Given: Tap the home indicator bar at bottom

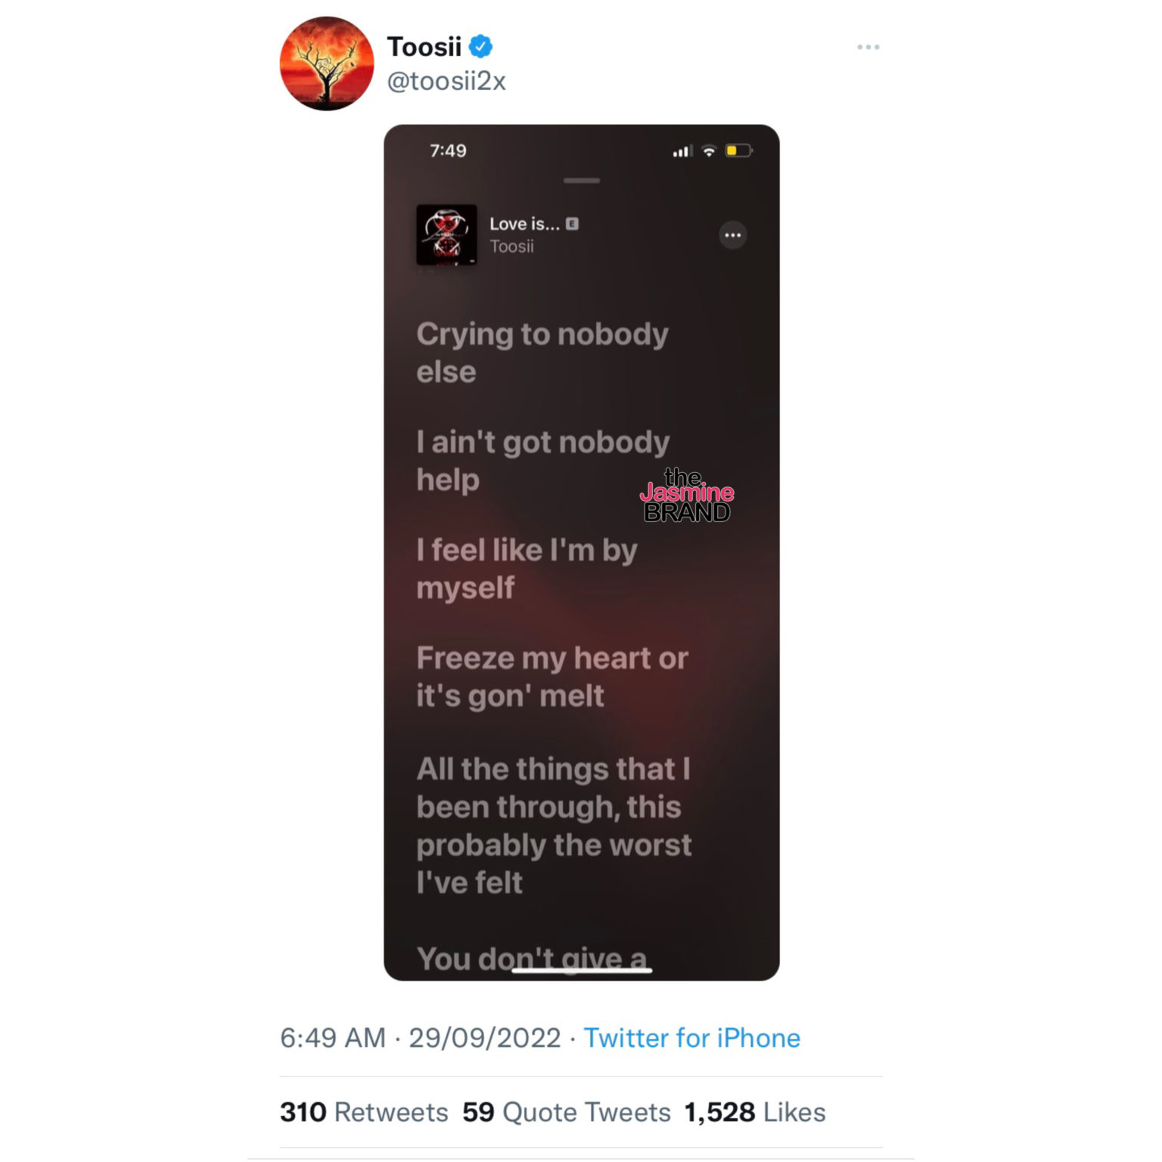Looking at the screenshot, I should point(582,970).
